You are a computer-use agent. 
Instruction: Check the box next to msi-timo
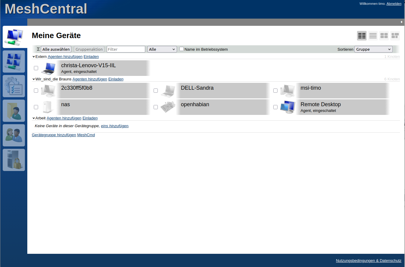275,91
